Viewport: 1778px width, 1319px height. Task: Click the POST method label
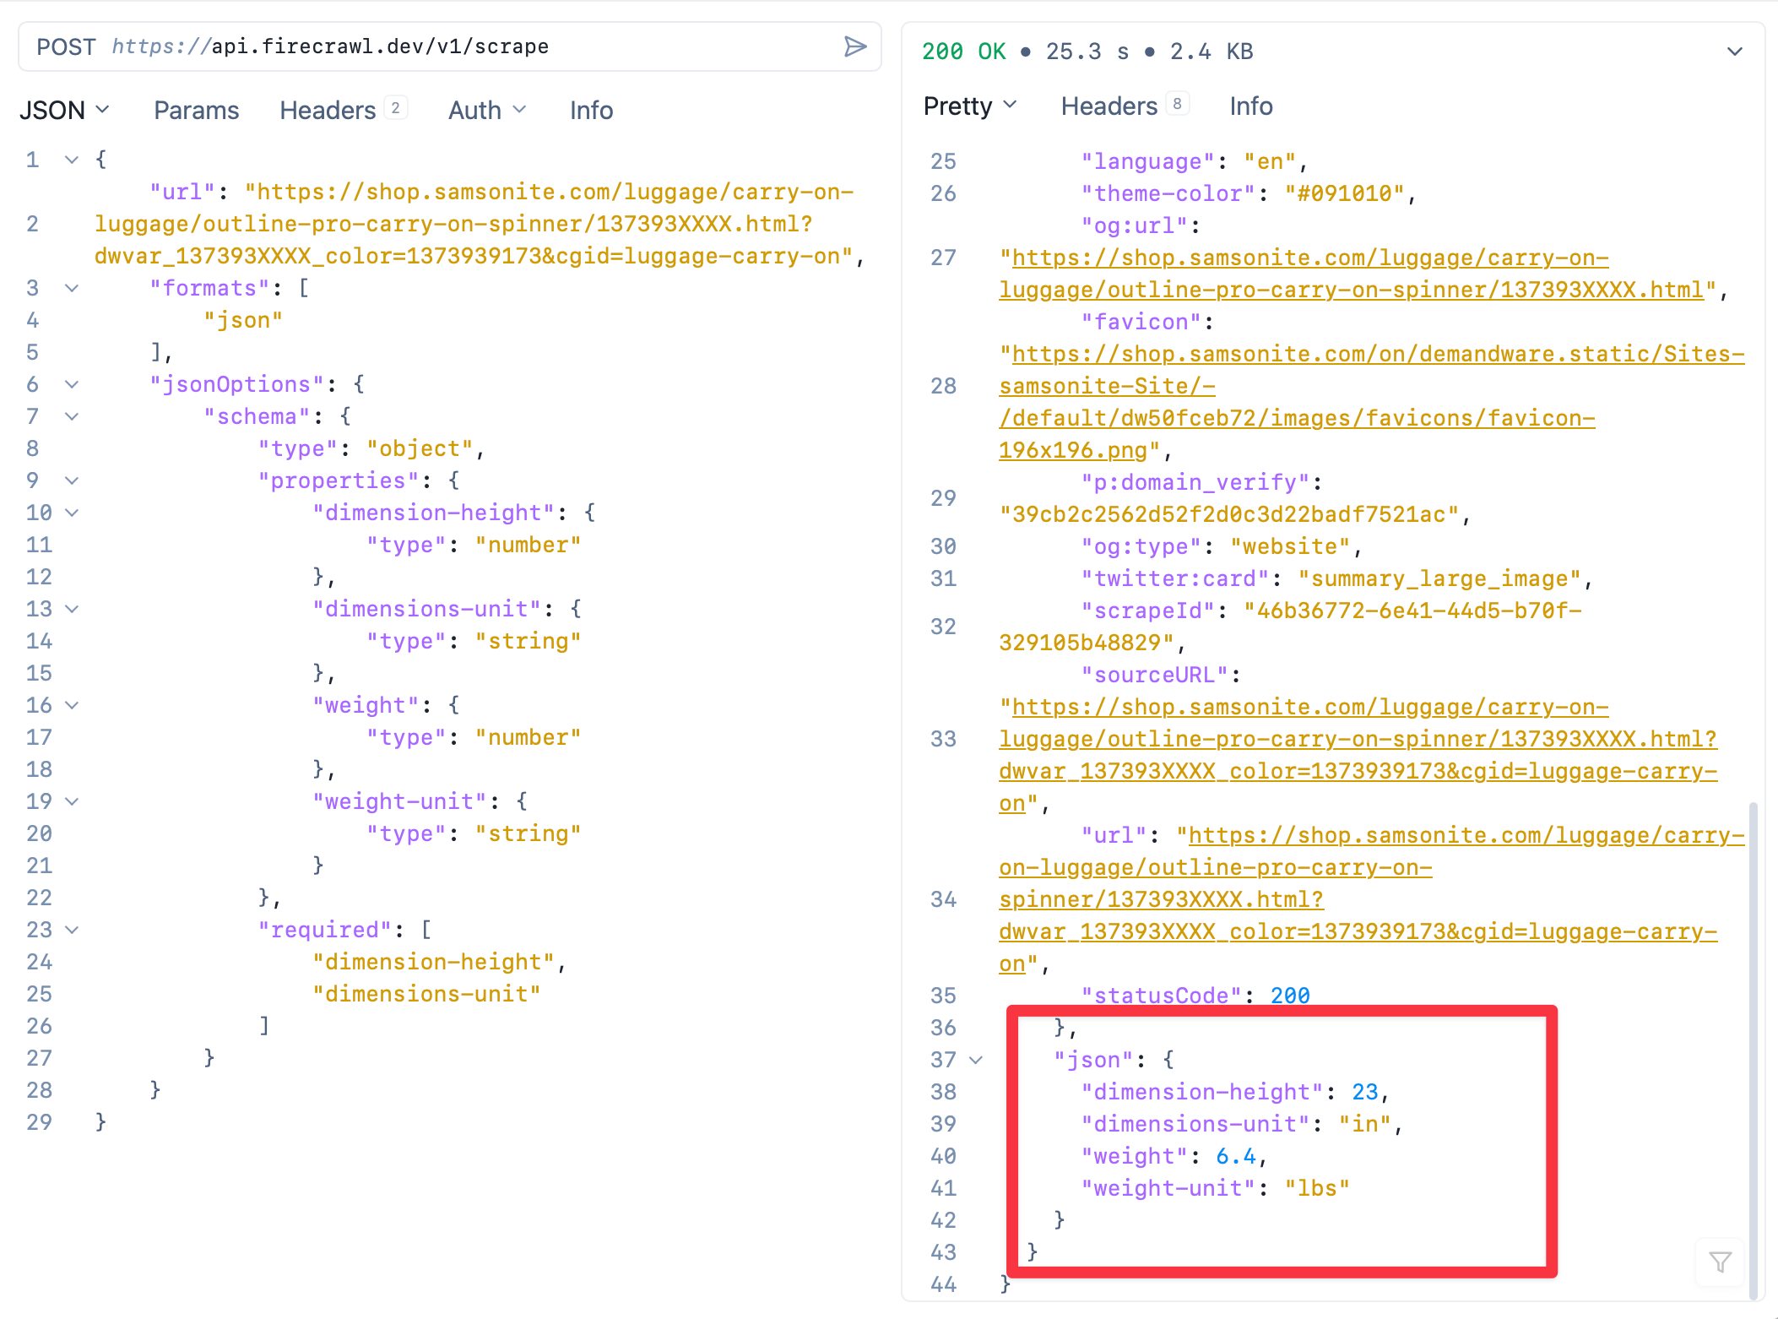point(66,46)
